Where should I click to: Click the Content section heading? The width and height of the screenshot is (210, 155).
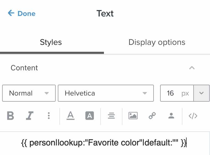point(24,68)
